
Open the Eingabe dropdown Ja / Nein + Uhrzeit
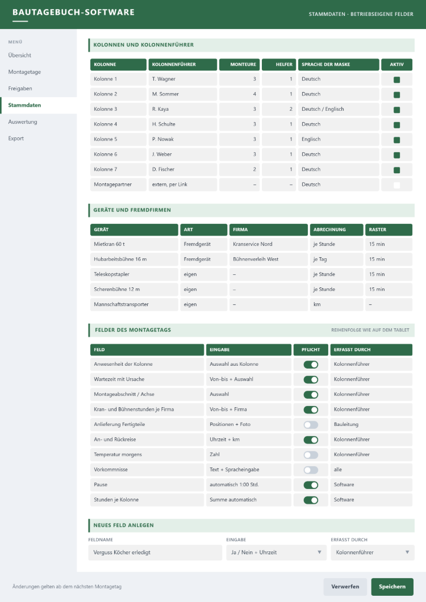pos(276,553)
